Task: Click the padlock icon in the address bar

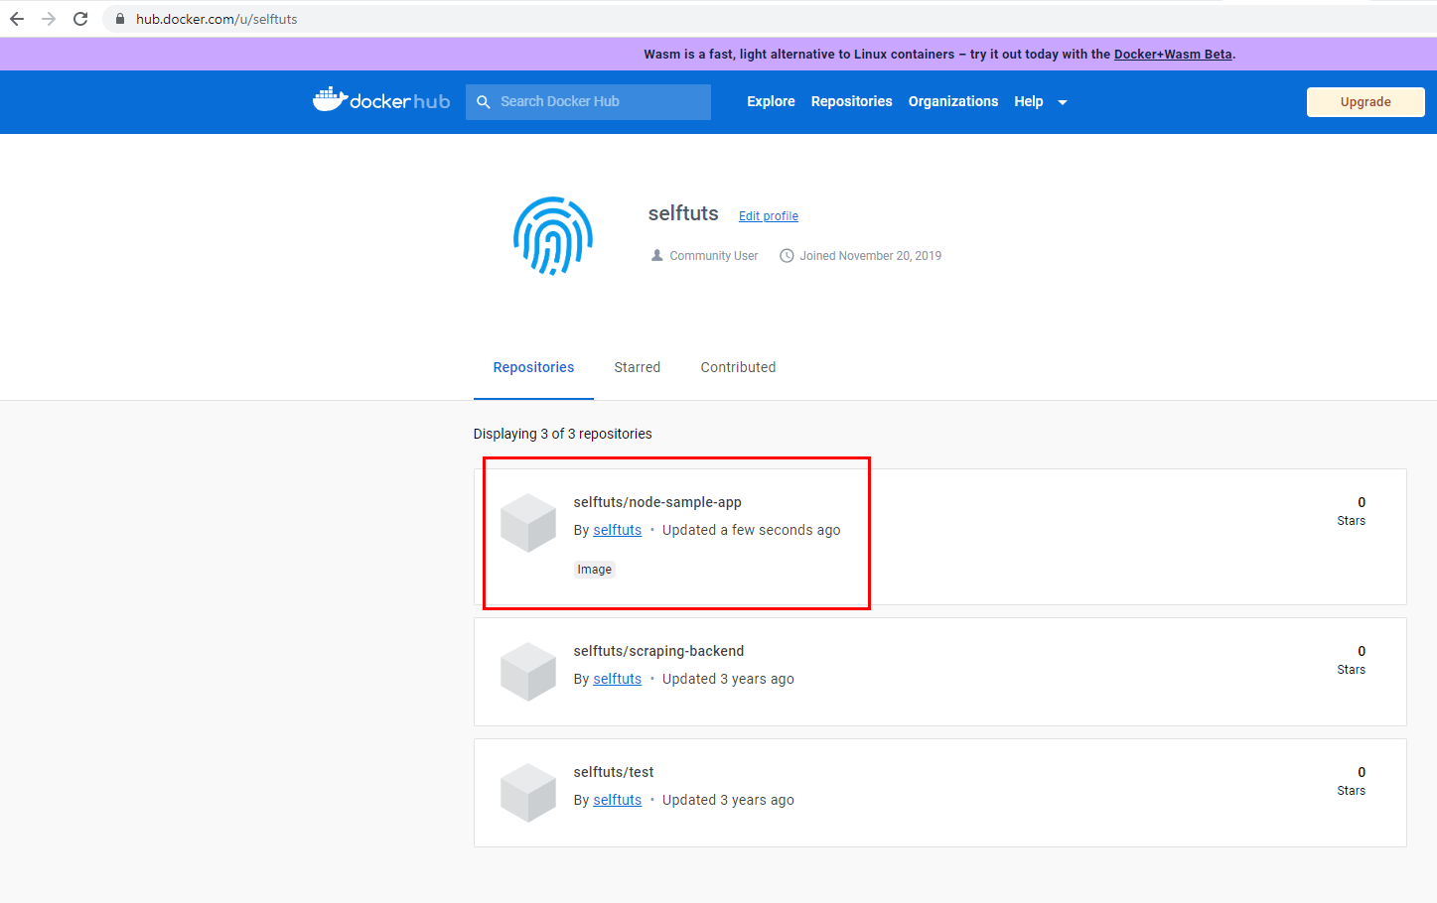Action: pyautogui.click(x=120, y=19)
